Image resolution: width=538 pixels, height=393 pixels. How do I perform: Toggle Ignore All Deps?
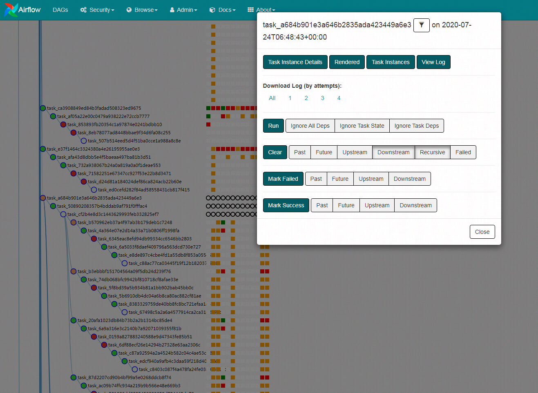310,126
